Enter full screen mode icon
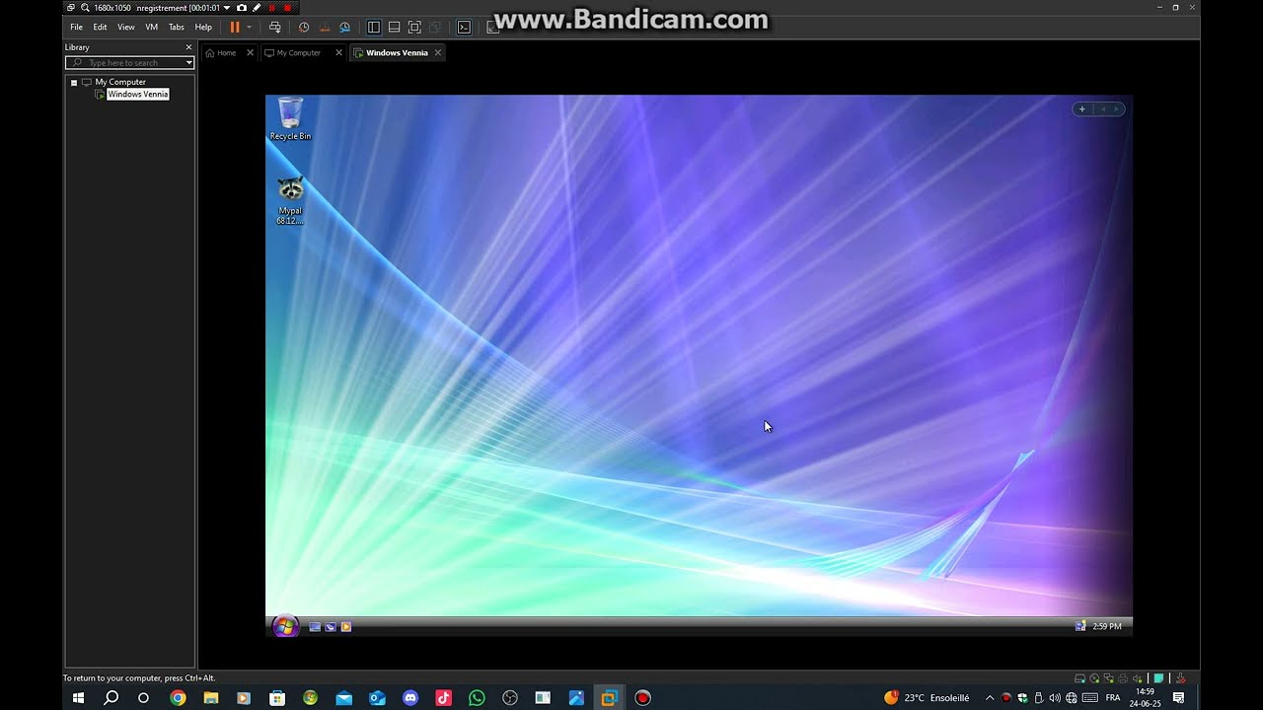The height and width of the screenshot is (710, 1263). tap(414, 28)
